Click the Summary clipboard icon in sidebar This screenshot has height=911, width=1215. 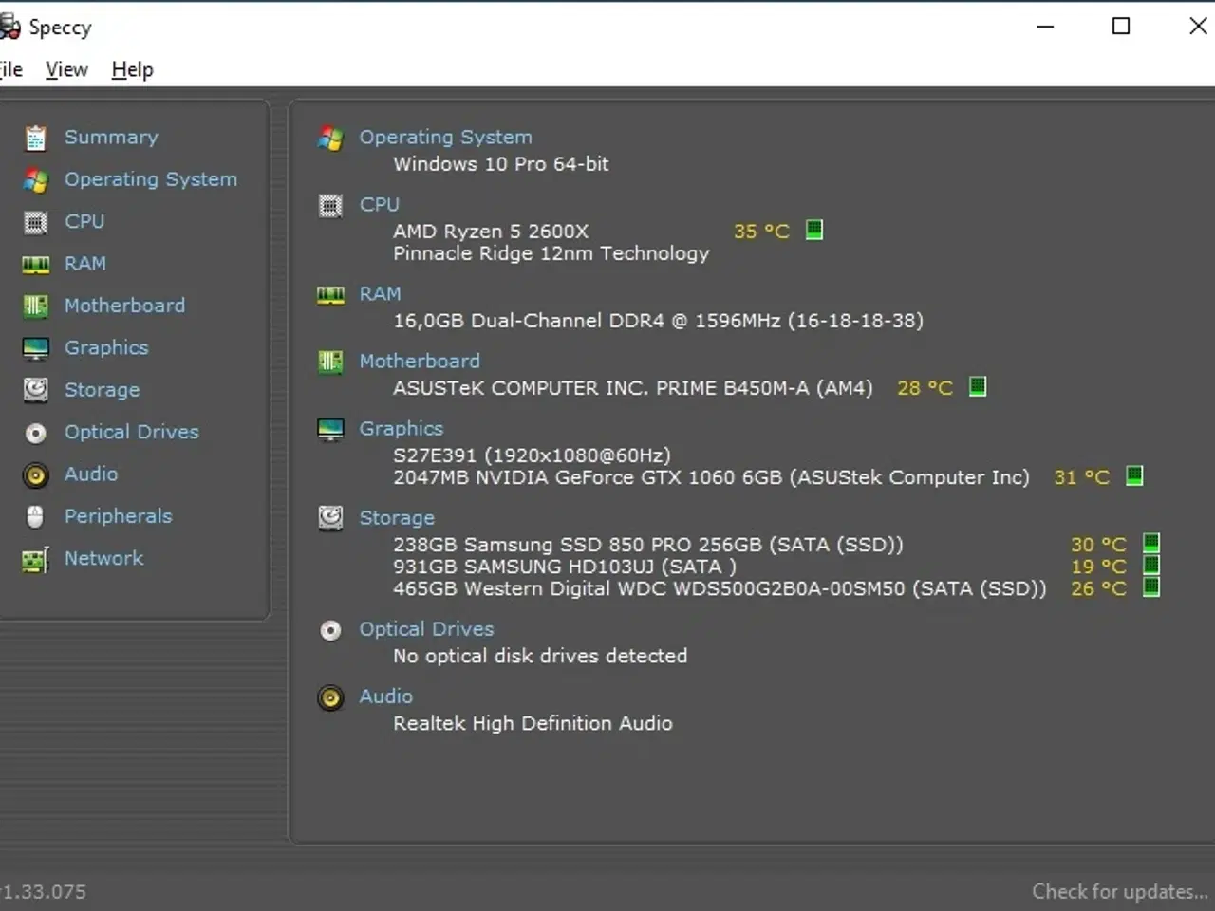point(35,139)
